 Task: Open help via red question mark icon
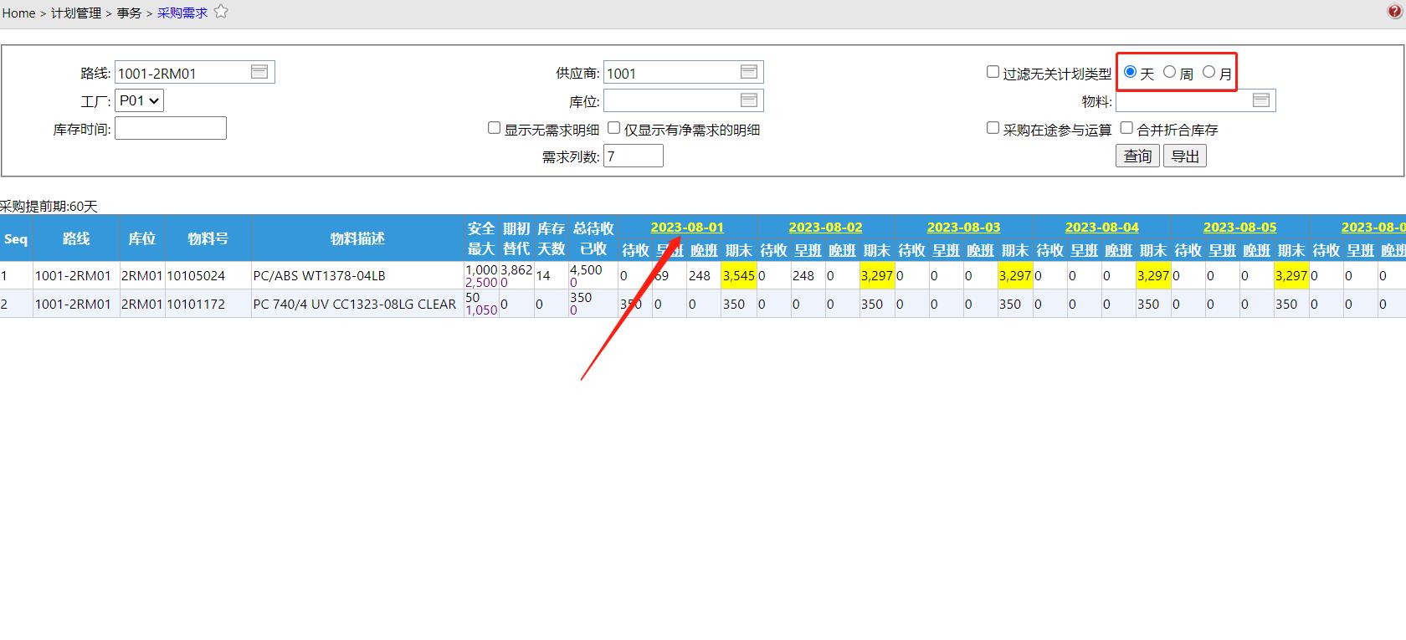click(x=1394, y=12)
